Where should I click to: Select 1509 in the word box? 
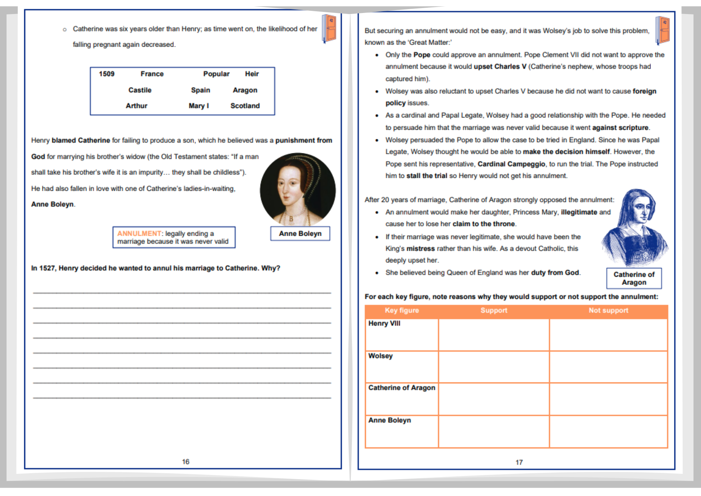coord(107,74)
